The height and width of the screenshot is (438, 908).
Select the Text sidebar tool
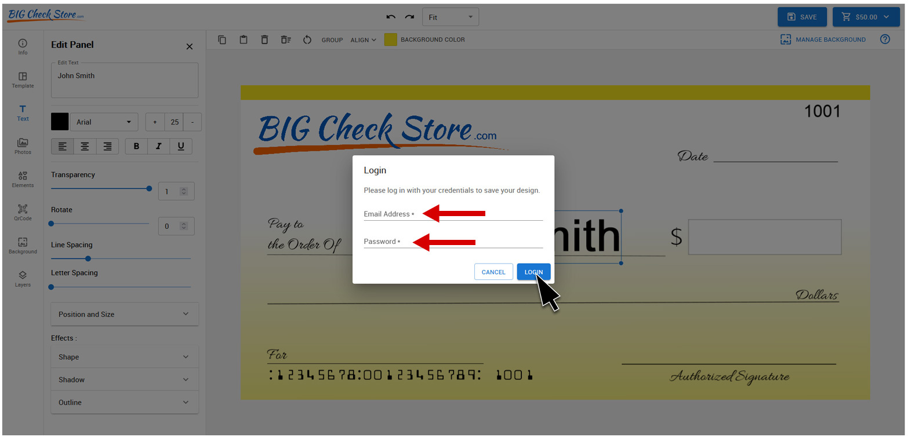coord(23,113)
